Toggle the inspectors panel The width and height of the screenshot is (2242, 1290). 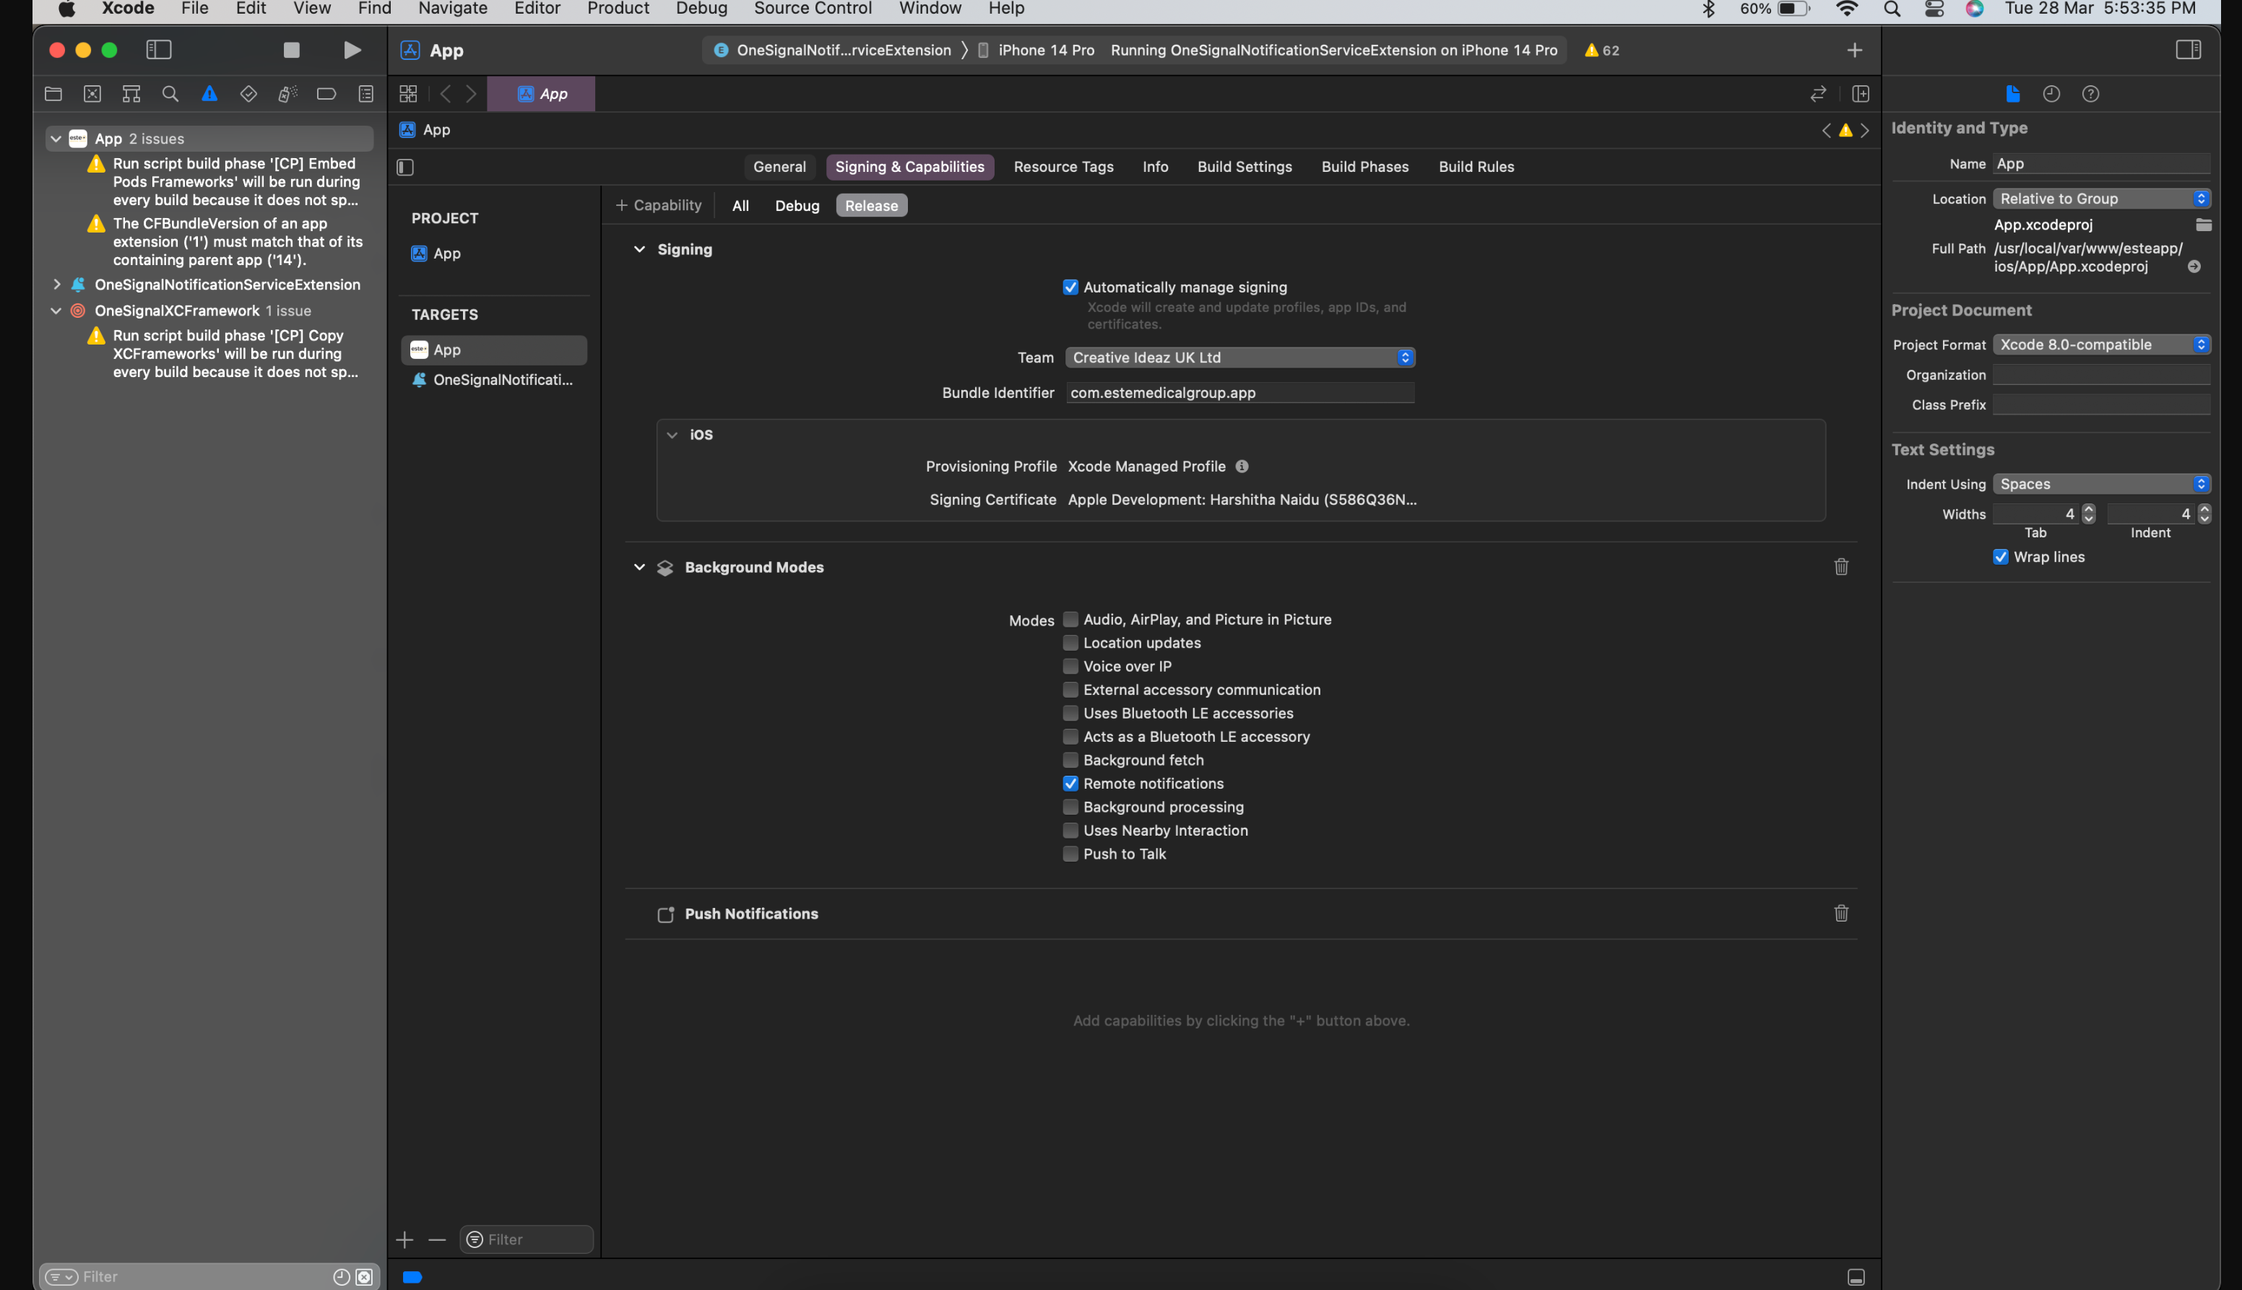coord(2188,51)
